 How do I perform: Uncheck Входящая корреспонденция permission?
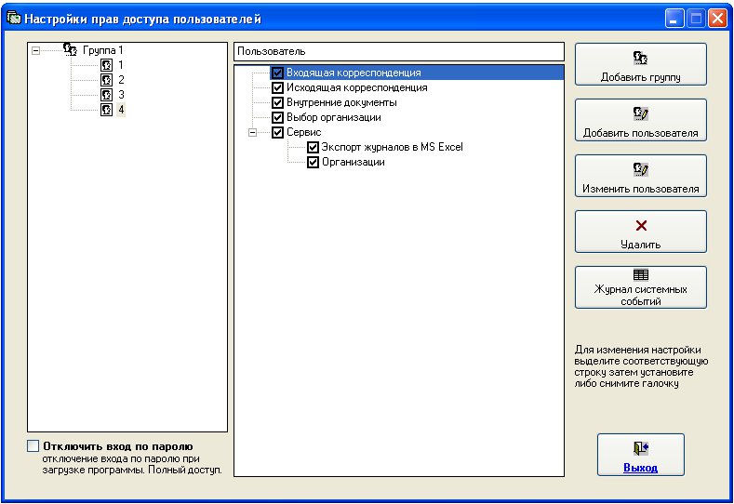277,73
